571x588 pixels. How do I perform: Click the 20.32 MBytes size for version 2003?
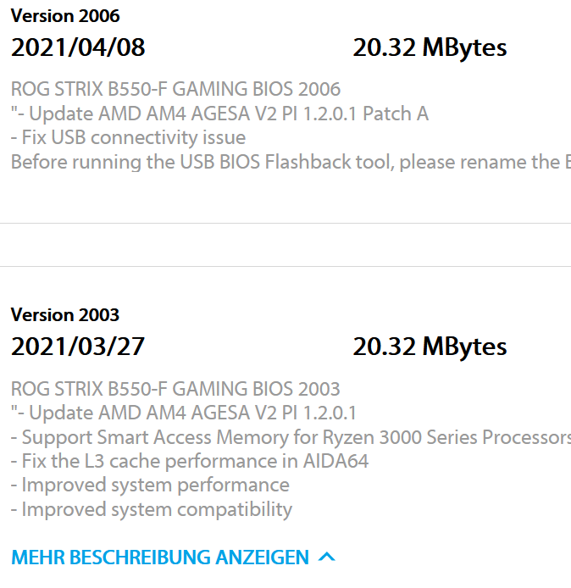point(430,347)
